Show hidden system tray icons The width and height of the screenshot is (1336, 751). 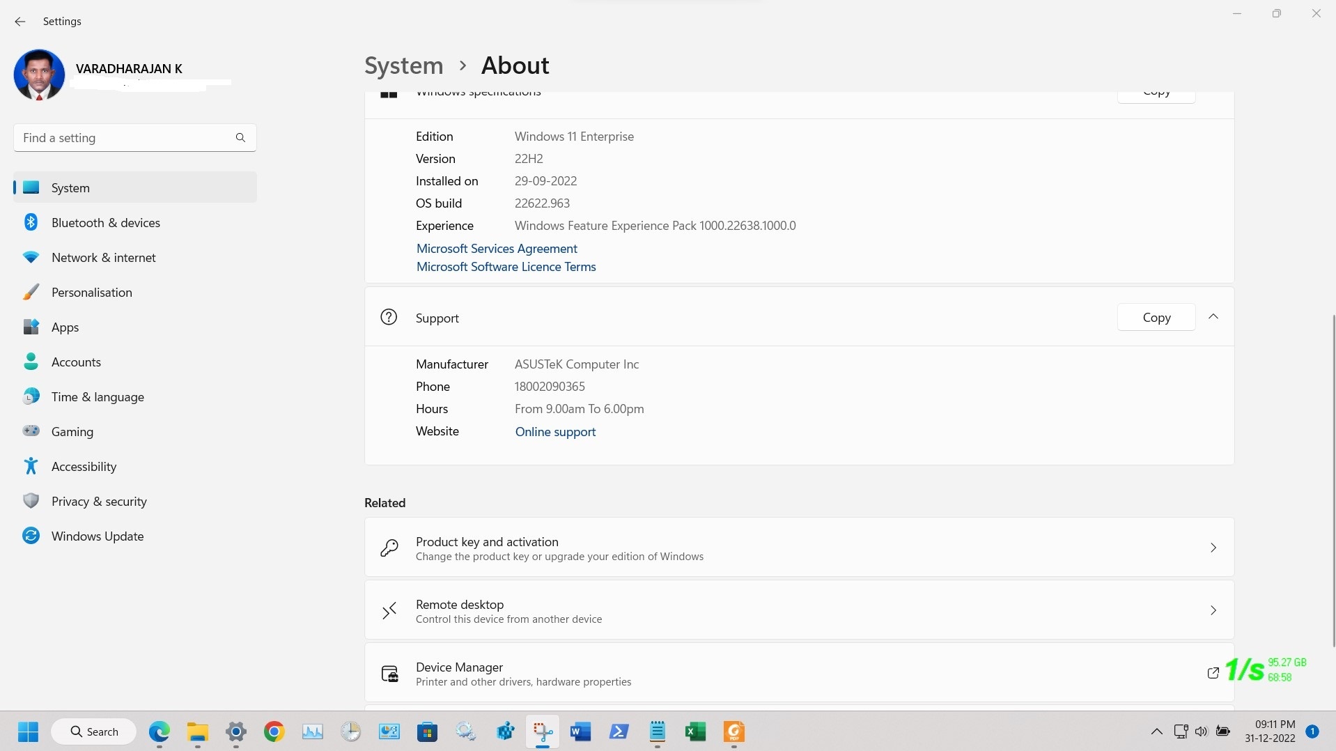tap(1156, 731)
